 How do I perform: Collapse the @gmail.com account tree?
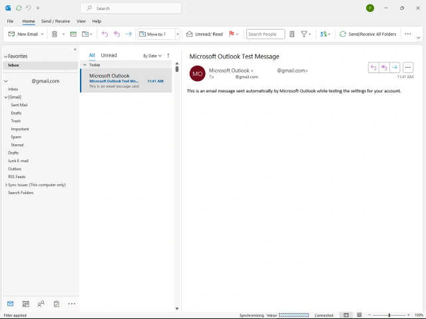6,81
